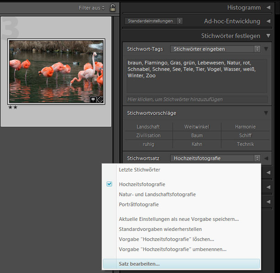Add suggested keyword Baum
280x273 pixels.
(x=197, y=135)
